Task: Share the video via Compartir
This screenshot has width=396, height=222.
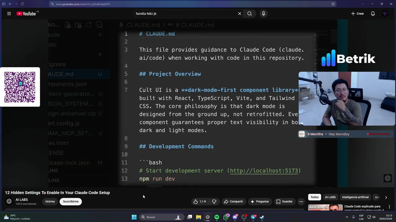Action: [234, 201]
